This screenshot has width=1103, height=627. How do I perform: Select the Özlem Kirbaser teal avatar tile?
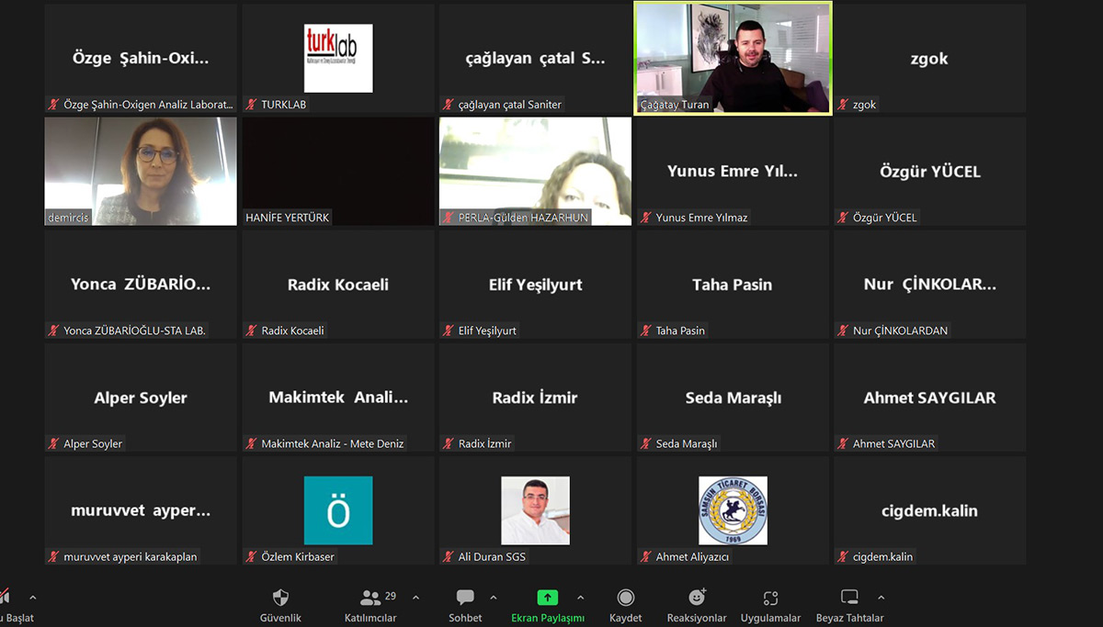(x=338, y=510)
